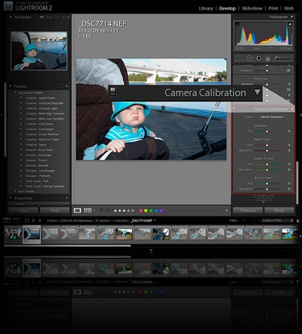
Task: Select the Crop Overlay tool icon
Action: [240, 58]
